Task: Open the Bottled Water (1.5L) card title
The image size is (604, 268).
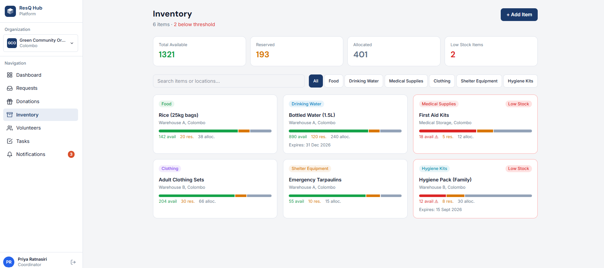Action: click(x=312, y=115)
